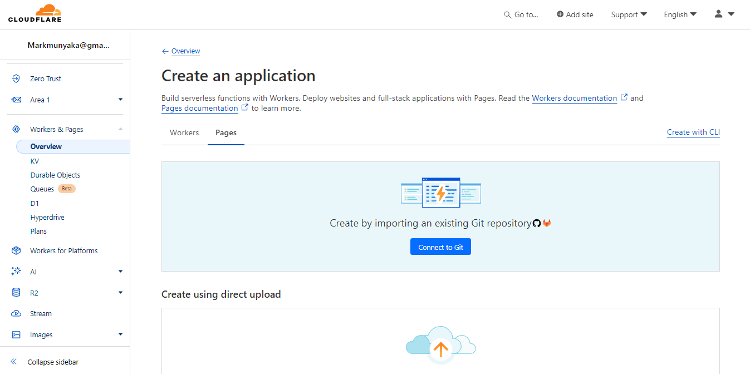Select the Images envelope icon in sidebar
The height and width of the screenshot is (374, 750).
pos(16,334)
